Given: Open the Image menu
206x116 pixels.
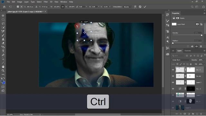Looking at the screenshot, I should click(x=20, y=2).
